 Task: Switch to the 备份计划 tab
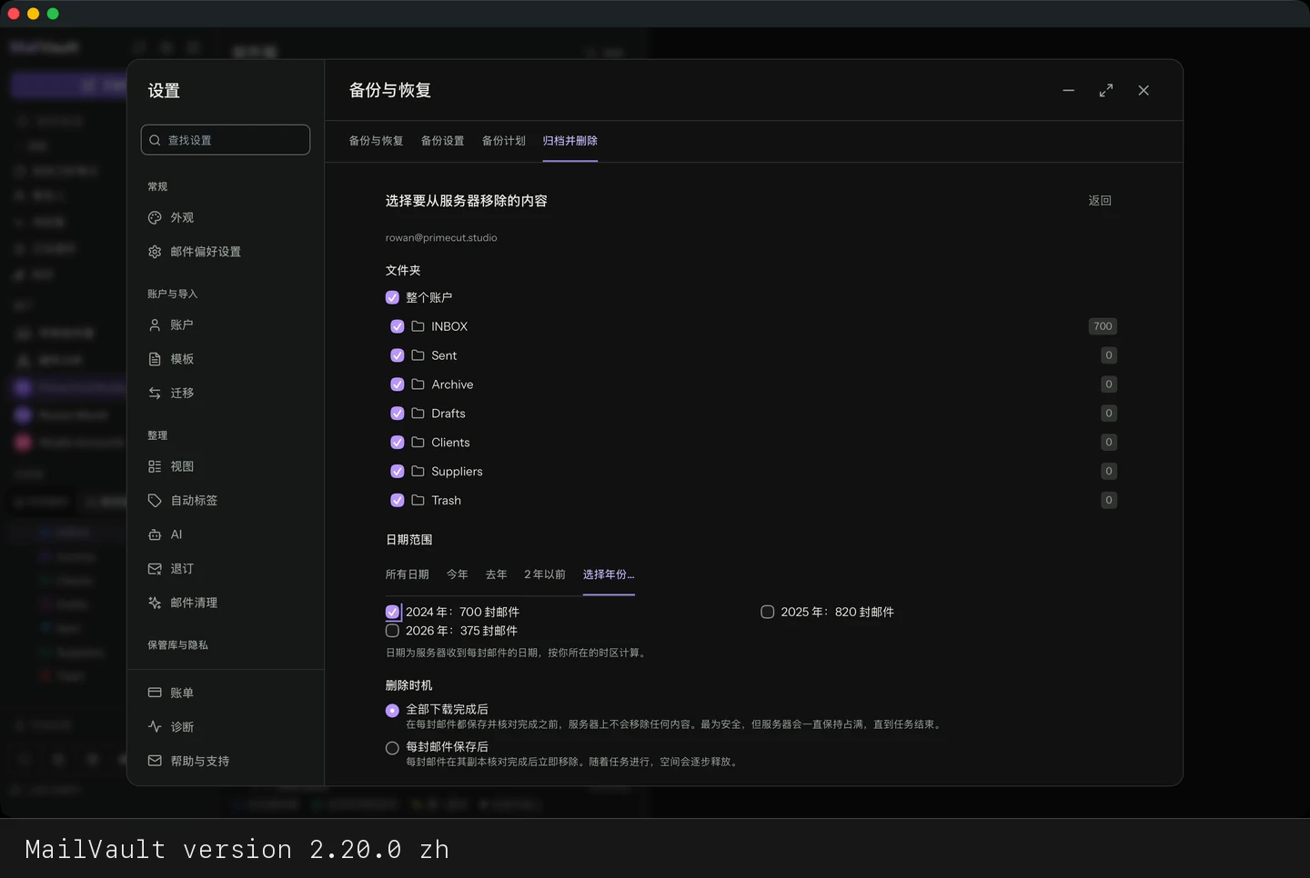coord(504,141)
